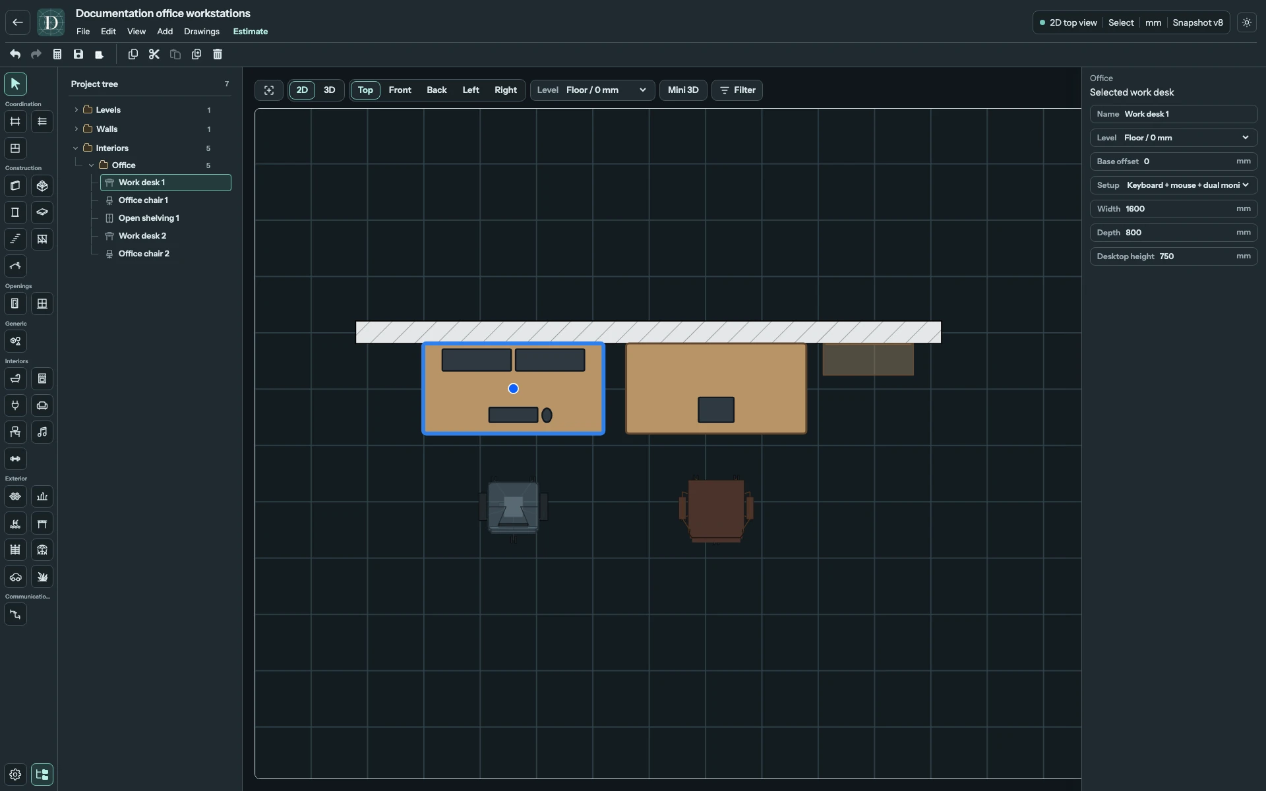The width and height of the screenshot is (1266, 791).
Task: Go back with the arrow button
Action: pos(18,22)
